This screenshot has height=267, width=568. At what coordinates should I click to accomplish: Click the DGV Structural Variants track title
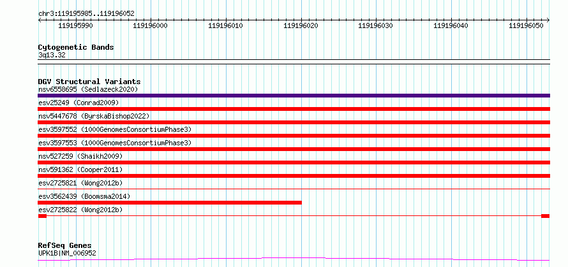(89, 82)
